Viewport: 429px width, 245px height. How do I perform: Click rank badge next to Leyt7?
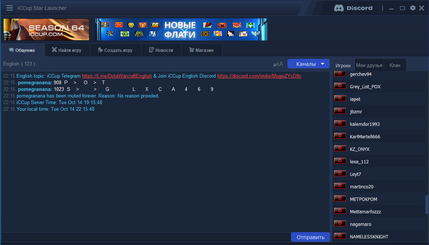340,173
